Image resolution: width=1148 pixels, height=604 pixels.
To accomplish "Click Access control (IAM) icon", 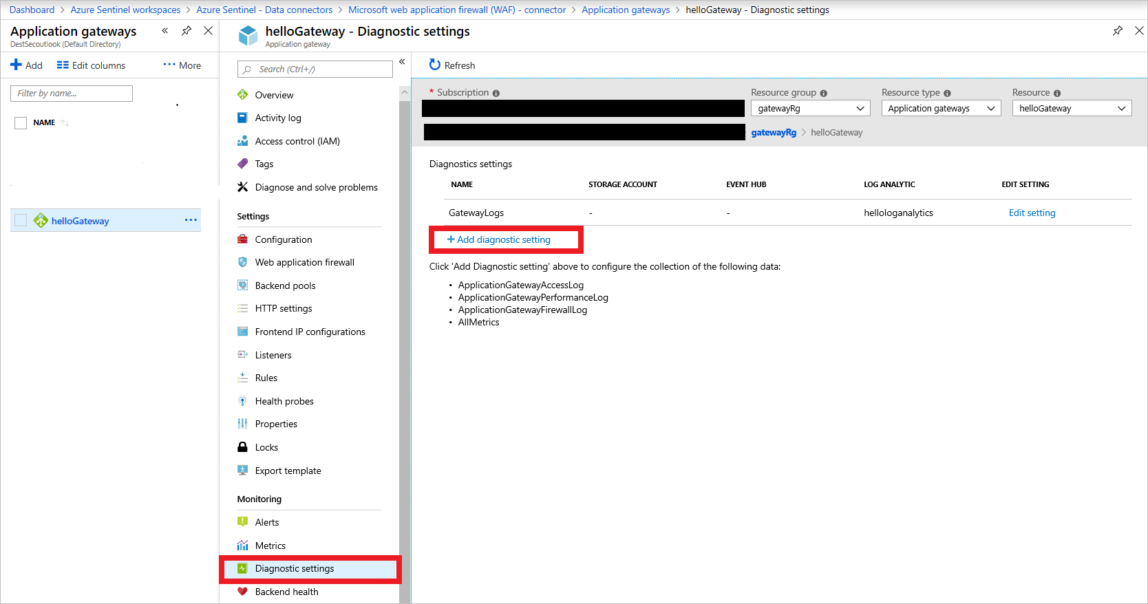I will (x=242, y=141).
